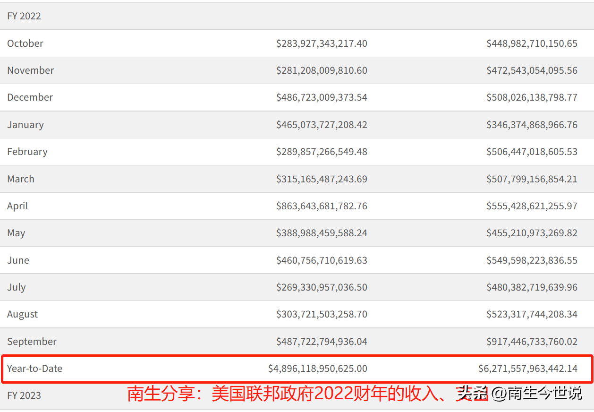The image size is (594, 412).
Task: Click the 头条 @南生今世说 watermark
Action: coord(519,393)
